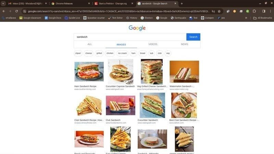Open the Extensions puzzle icon
The width and height of the screenshot is (274, 154).
click(x=254, y=11)
